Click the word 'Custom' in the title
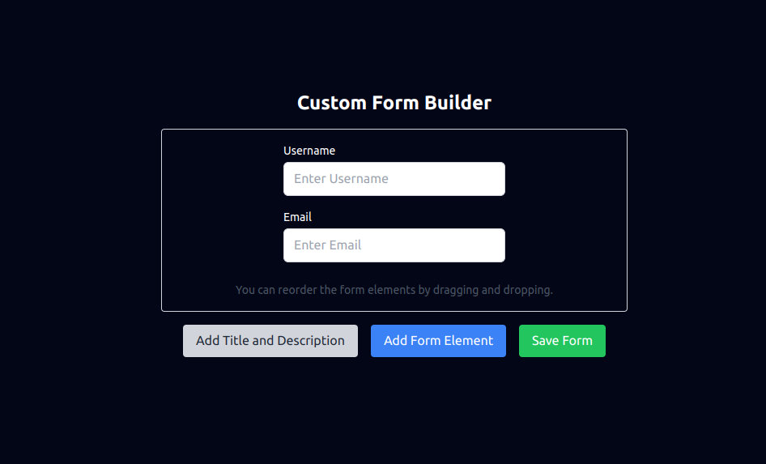The width and height of the screenshot is (766, 464). click(x=331, y=103)
